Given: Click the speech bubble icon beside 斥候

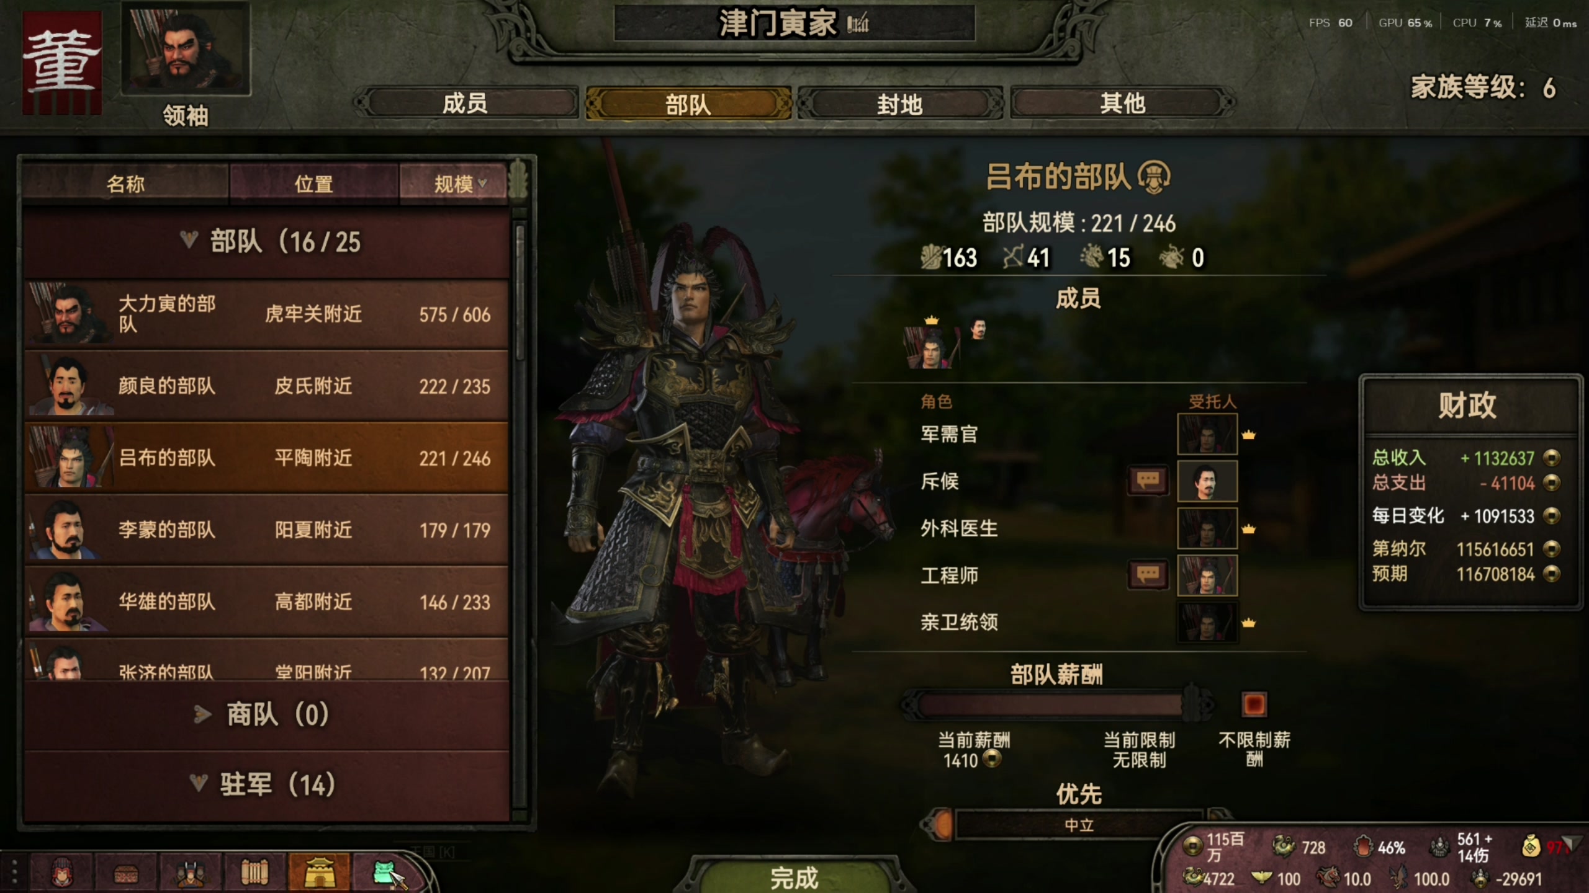Looking at the screenshot, I should (x=1148, y=481).
